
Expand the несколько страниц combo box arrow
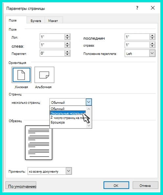coord(89,102)
